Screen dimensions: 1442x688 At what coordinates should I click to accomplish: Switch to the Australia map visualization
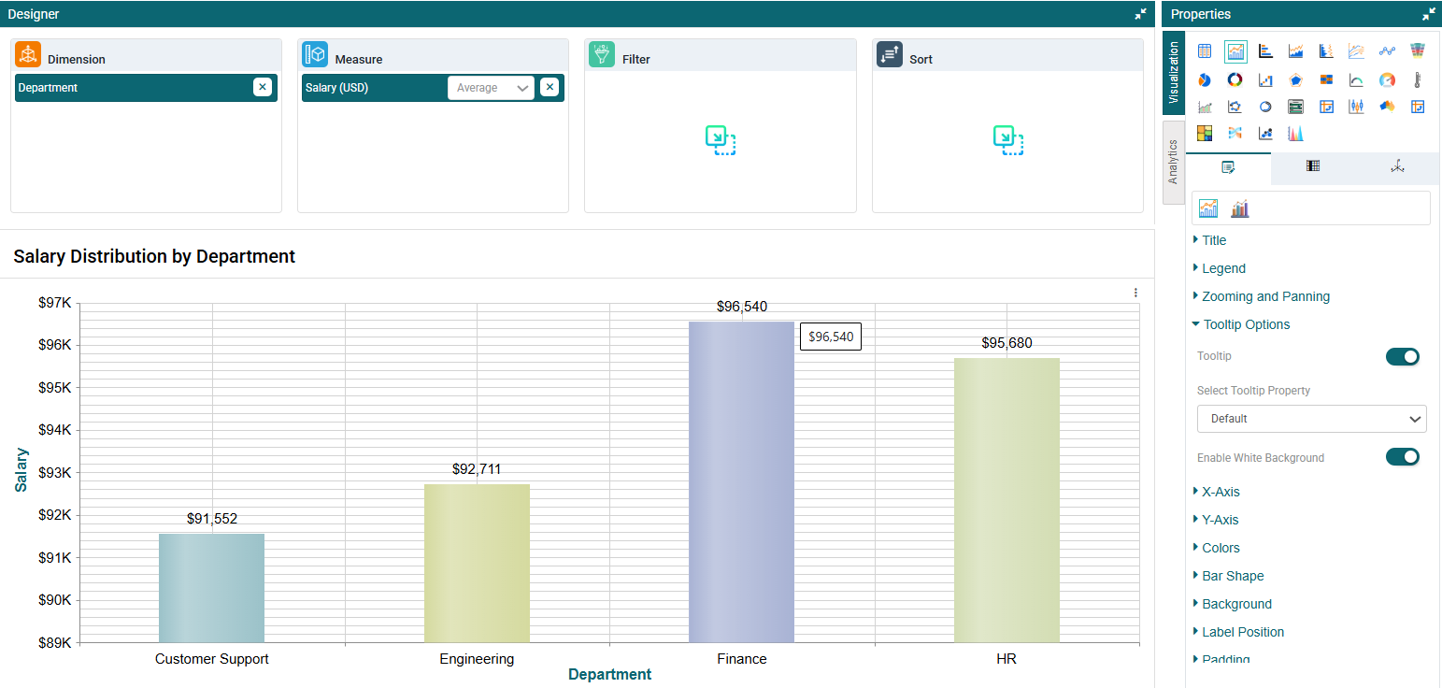pyautogui.click(x=1387, y=107)
